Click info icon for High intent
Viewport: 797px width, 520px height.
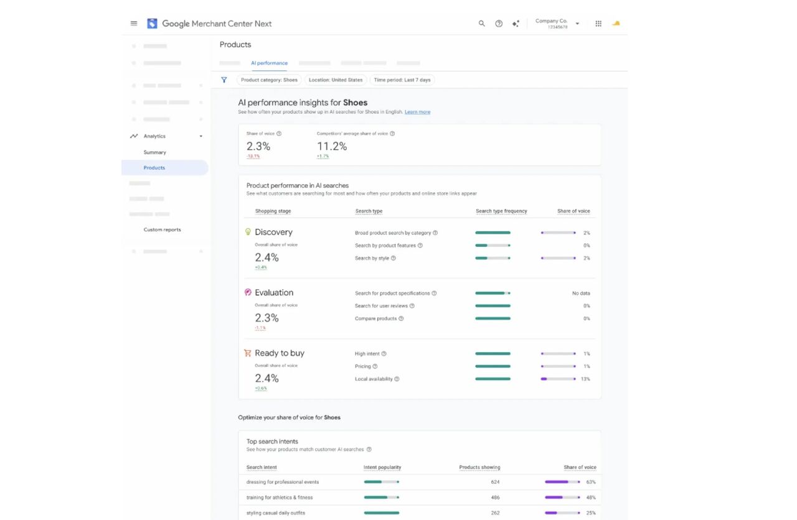(384, 354)
